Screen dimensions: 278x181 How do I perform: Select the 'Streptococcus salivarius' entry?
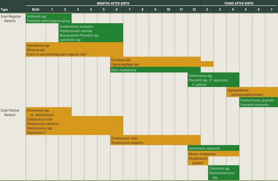click(43, 124)
